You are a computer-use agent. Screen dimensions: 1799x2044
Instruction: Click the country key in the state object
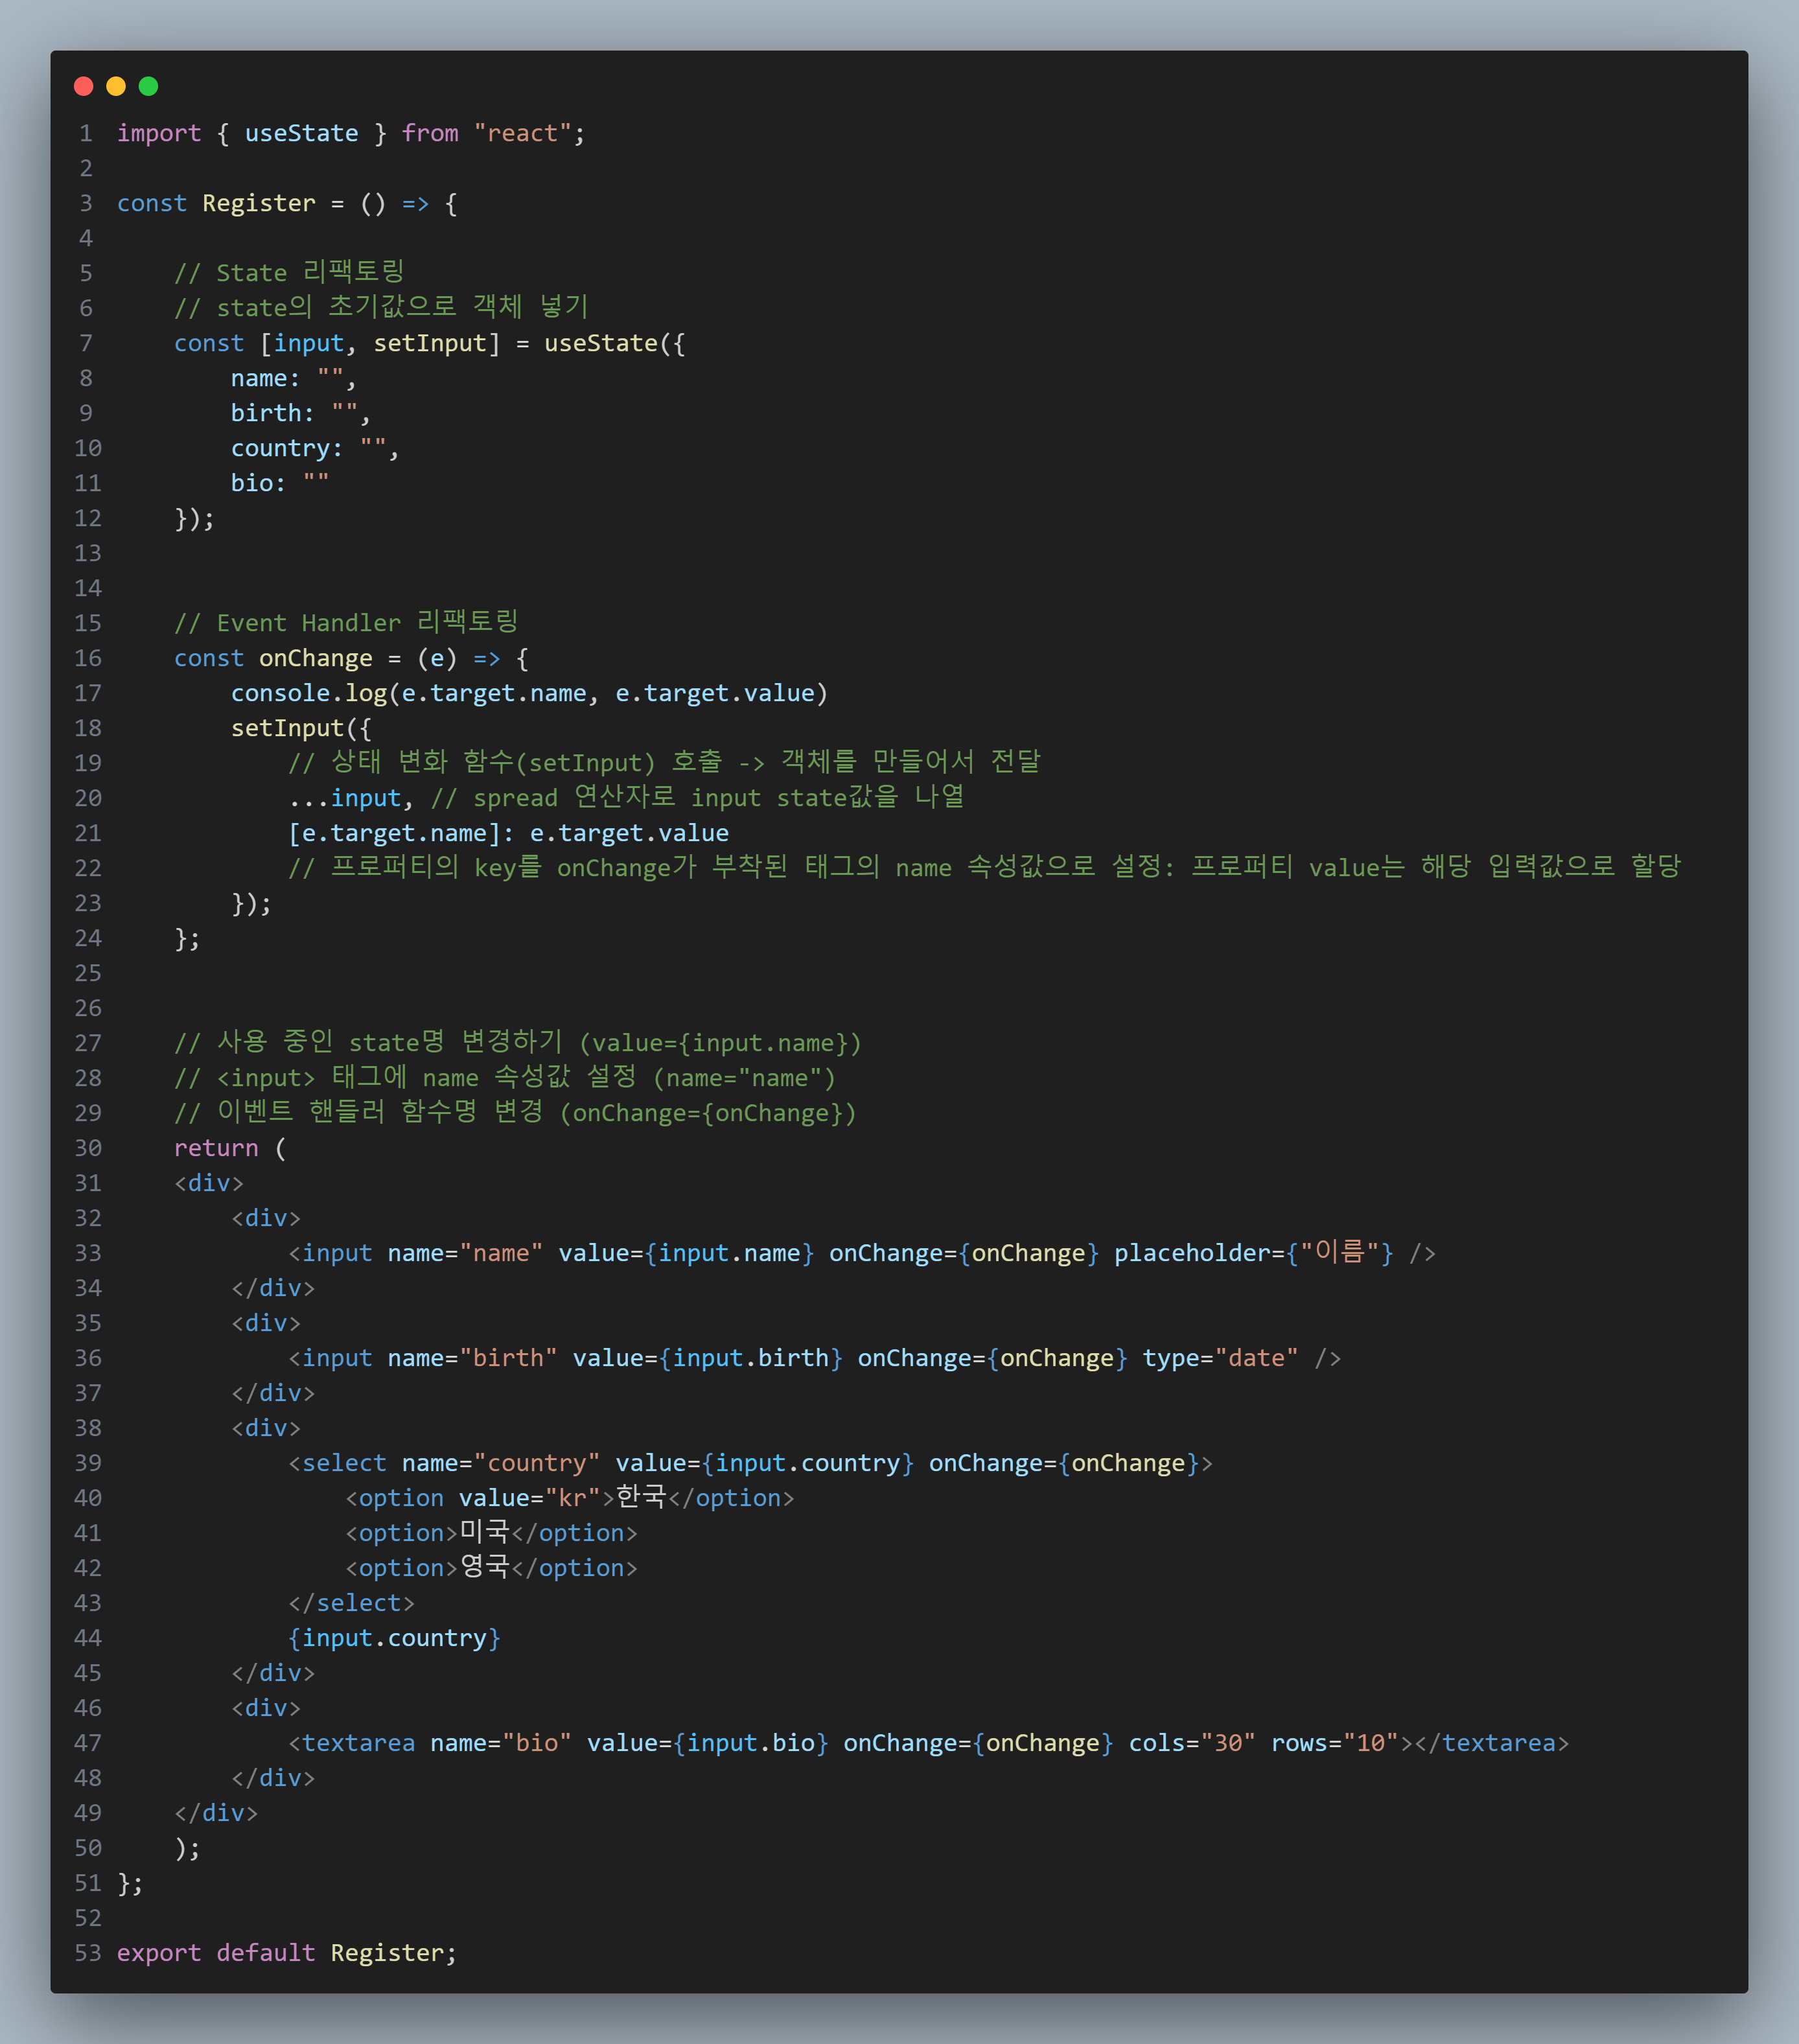280,448
